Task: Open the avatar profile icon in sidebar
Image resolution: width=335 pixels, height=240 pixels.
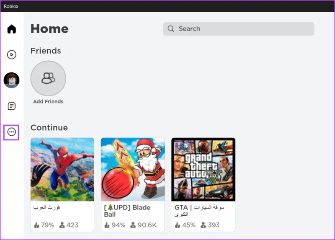Action: pos(12,80)
